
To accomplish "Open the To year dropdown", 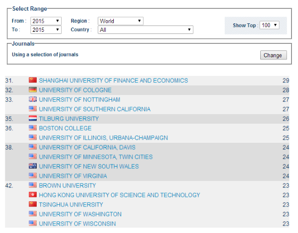I will (46, 30).
